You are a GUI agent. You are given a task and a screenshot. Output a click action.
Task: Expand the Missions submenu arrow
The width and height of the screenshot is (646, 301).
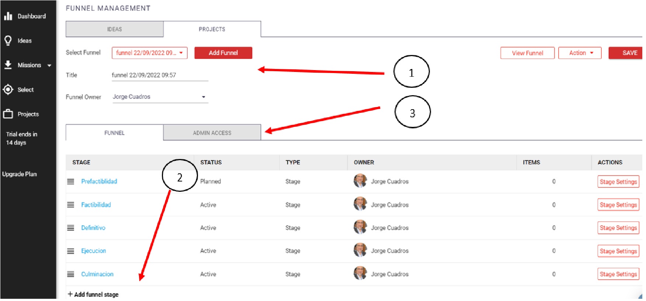pyautogui.click(x=49, y=66)
